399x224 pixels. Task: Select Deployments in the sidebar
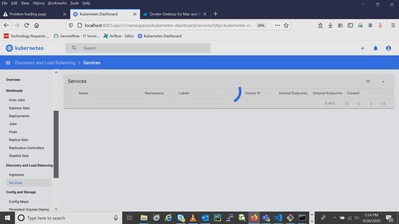point(19,116)
